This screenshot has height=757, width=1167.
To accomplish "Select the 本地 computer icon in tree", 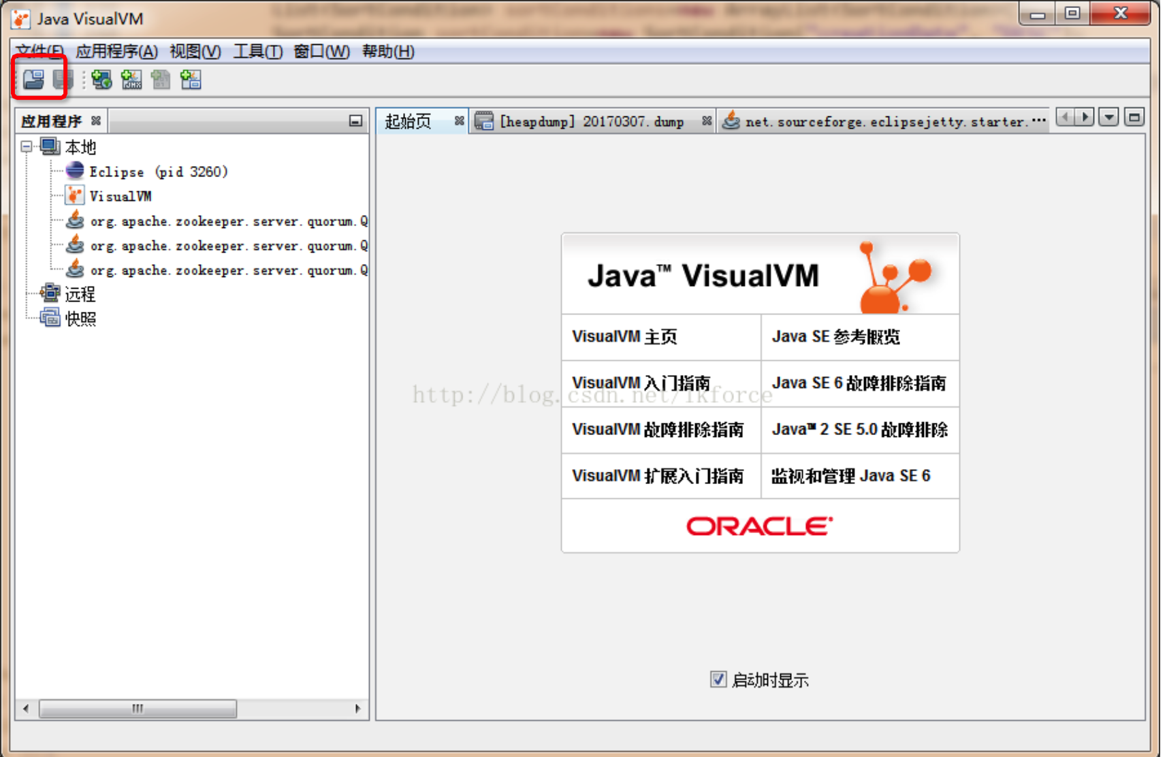I will coord(50,146).
